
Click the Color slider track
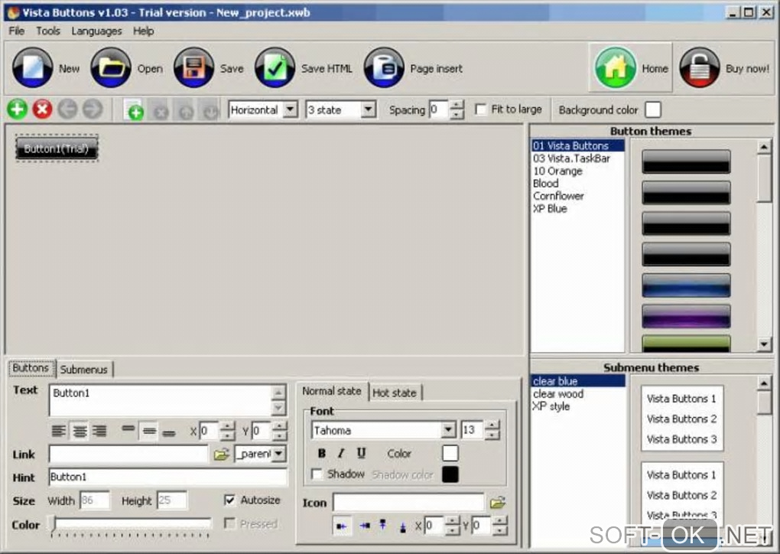132,523
